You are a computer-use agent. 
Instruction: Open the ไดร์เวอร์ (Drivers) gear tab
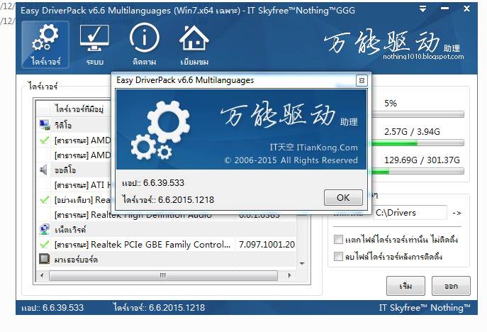pyautogui.click(x=45, y=45)
